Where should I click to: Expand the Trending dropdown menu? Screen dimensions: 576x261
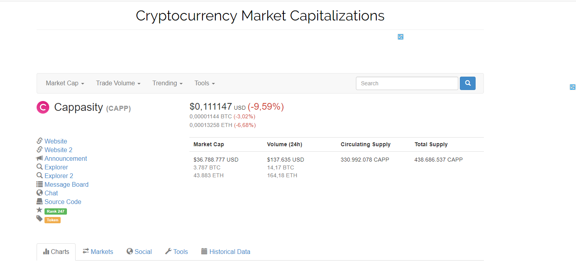pos(167,83)
